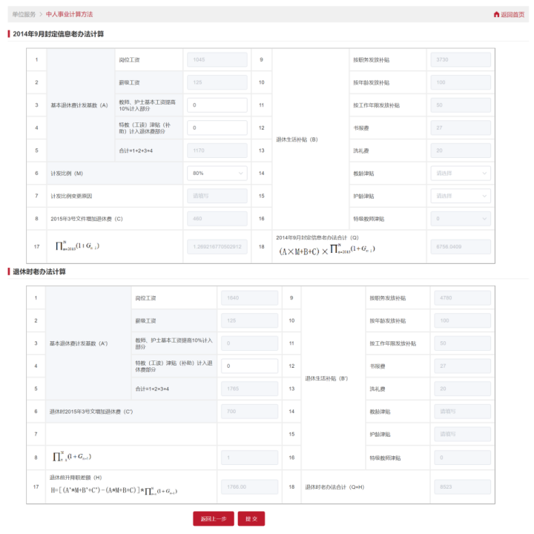
Task: Open the 教龄津贴 dropdown in the 2014年9月 section
Action: pos(460,174)
